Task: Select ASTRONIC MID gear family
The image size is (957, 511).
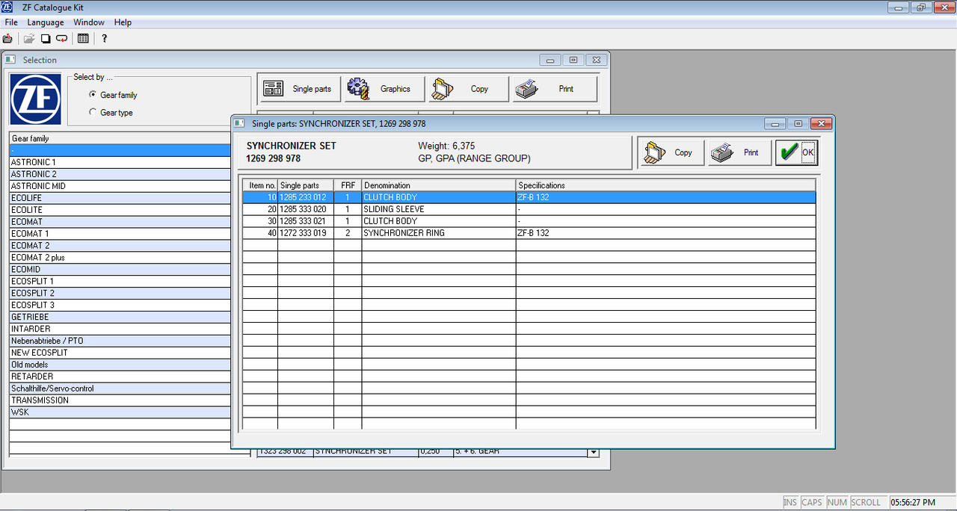Action: (120, 186)
